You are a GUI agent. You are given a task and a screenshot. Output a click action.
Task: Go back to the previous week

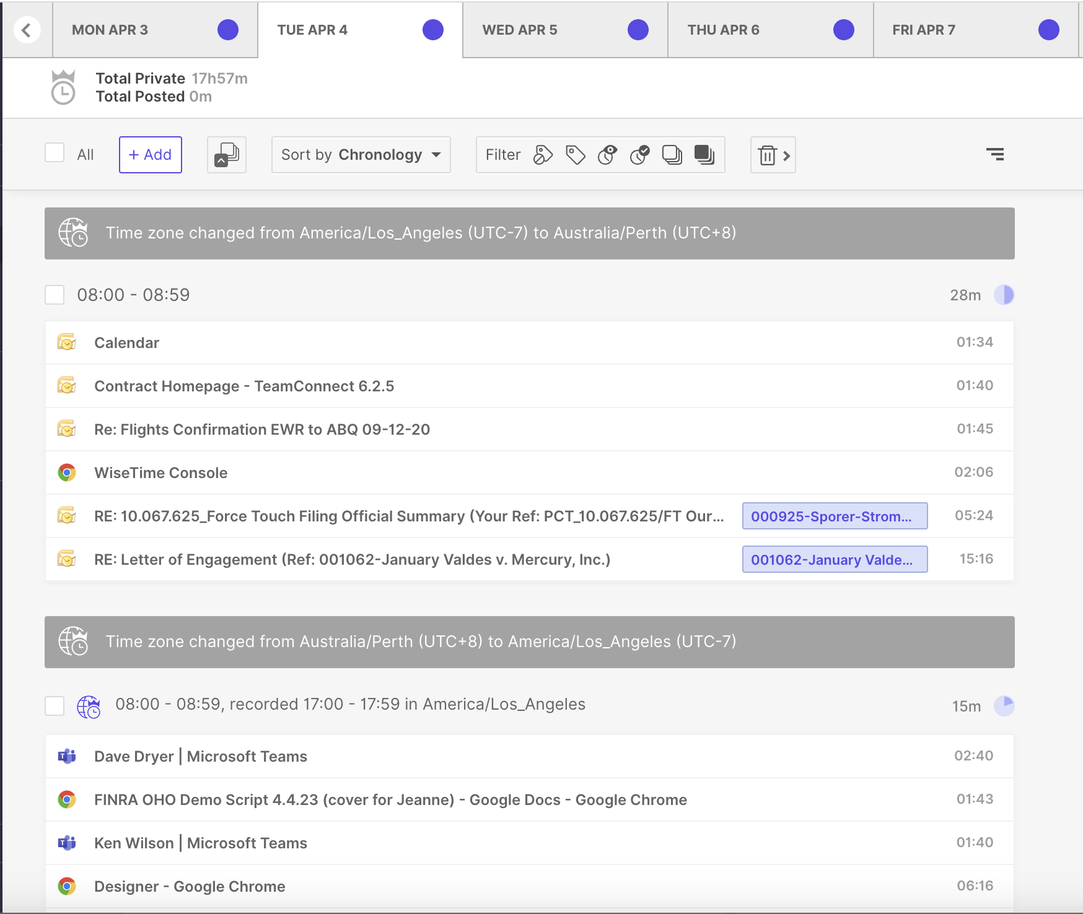(x=27, y=30)
